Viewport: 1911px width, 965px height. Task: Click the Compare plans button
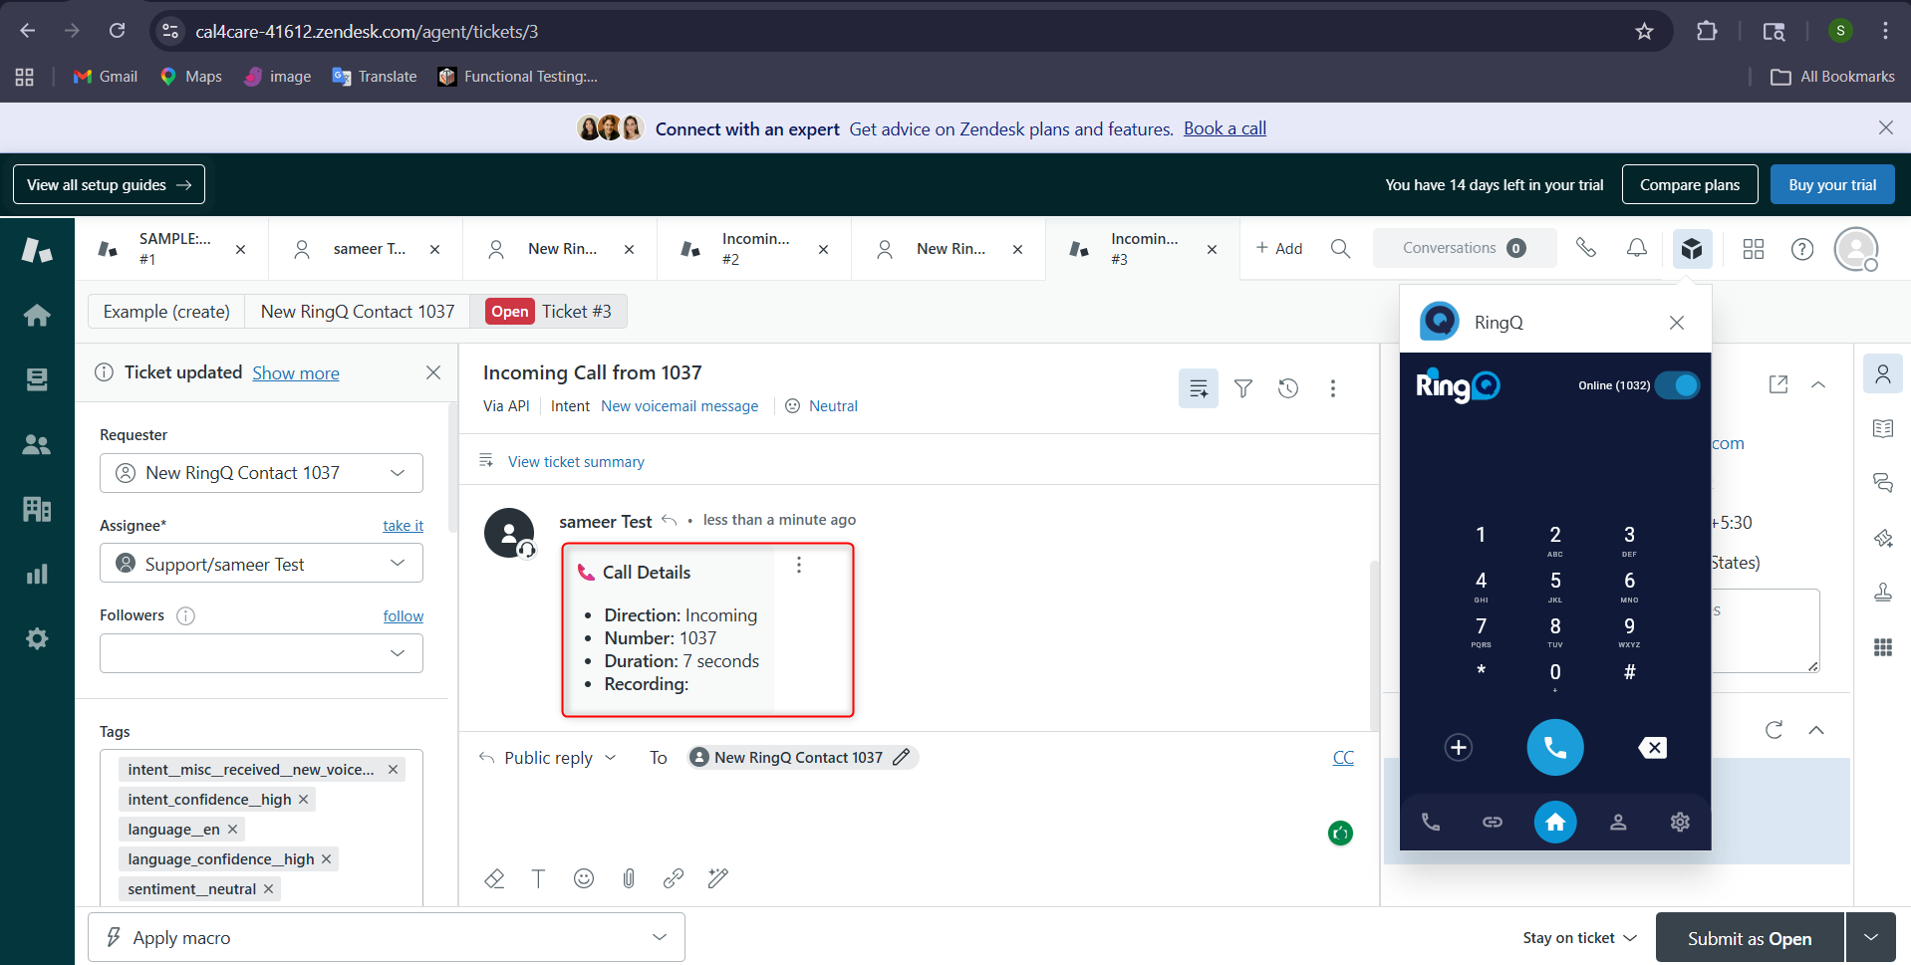(1690, 184)
